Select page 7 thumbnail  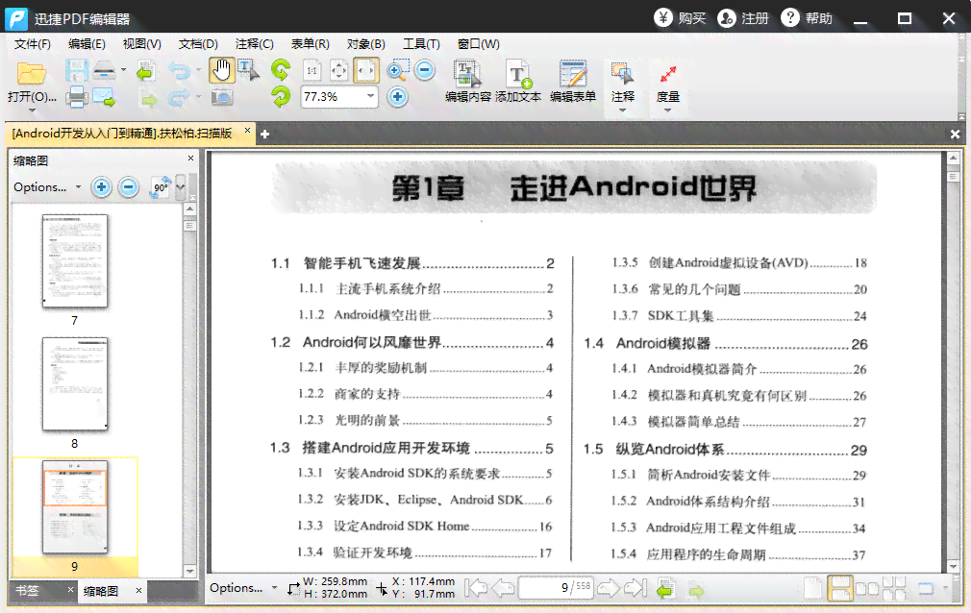tap(75, 261)
